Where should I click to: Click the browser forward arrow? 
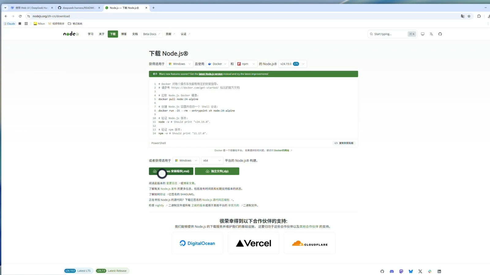pos(13,16)
